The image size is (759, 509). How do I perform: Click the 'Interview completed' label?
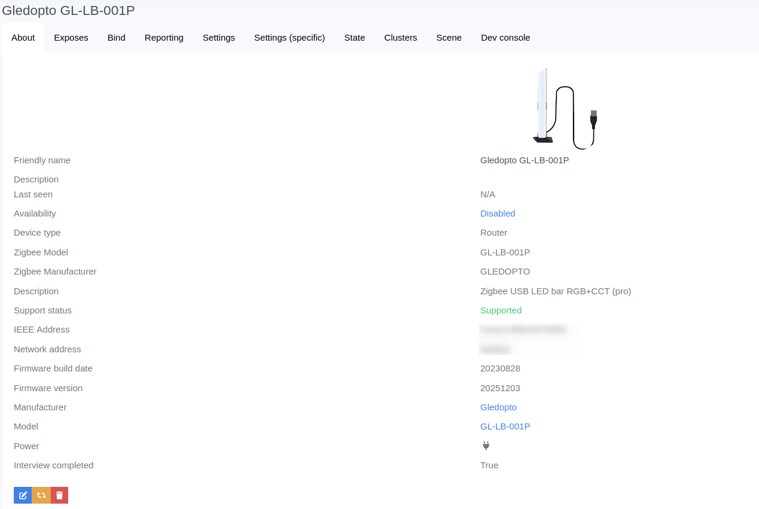tap(54, 465)
